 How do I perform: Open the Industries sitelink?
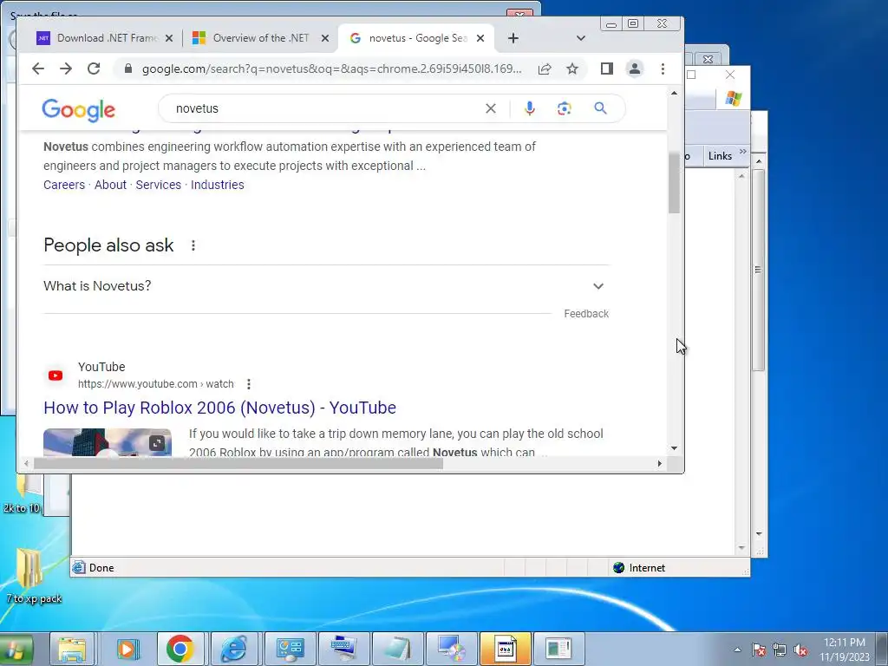[218, 185]
